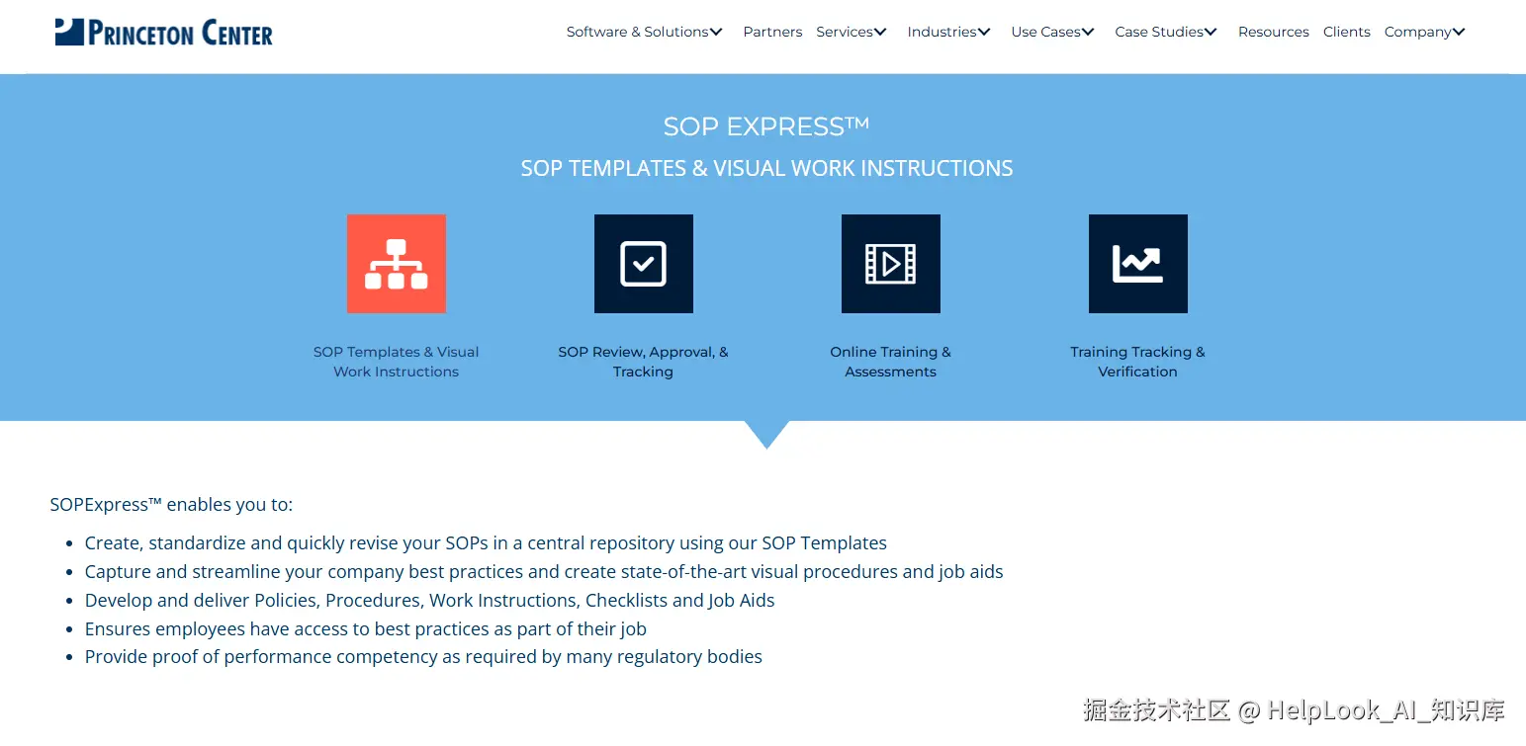Click the Online Training & Assessments label
The image size is (1526, 746).
(891, 362)
